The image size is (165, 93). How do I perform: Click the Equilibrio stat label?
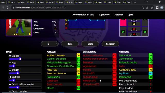click(124, 73)
